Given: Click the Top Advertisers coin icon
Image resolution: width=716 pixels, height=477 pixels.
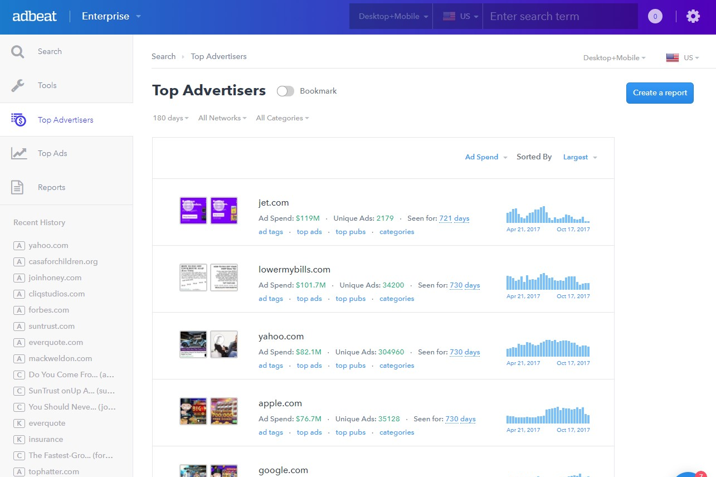Looking at the screenshot, I should (18, 119).
